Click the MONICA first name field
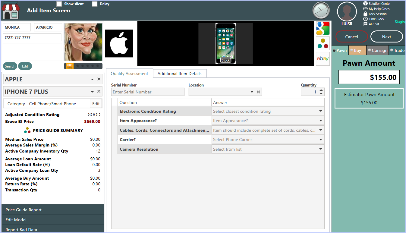This screenshot has height=233, width=406. [x=17, y=27]
